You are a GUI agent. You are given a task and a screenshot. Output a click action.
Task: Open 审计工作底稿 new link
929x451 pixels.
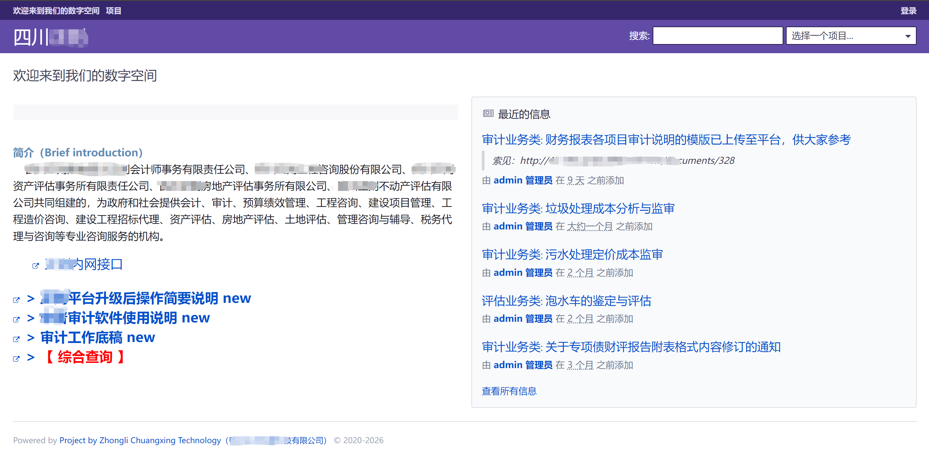97,338
